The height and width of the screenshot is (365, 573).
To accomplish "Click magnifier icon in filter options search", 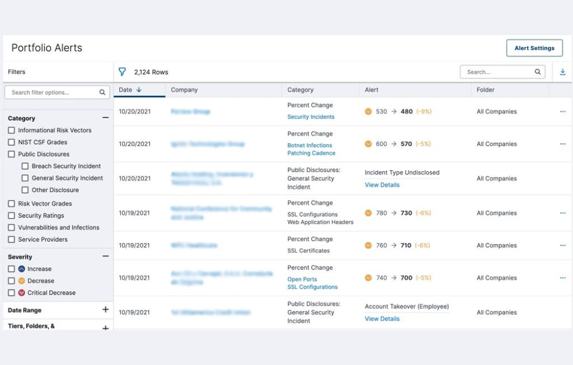I will pyautogui.click(x=102, y=92).
